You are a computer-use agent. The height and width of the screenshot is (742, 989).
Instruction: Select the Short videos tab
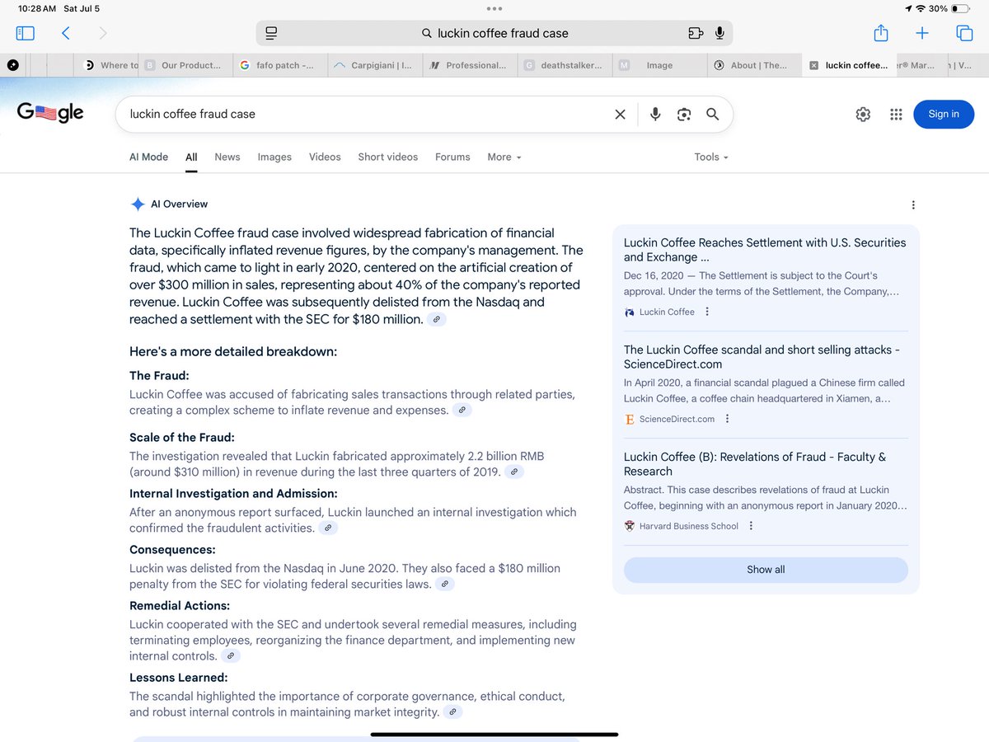click(387, 157)
